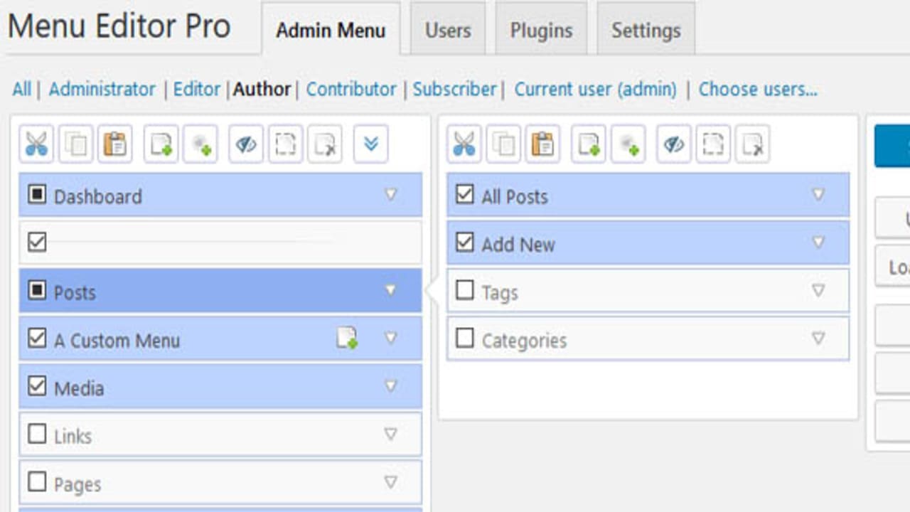The width and height of the screenshot is (910, 512).
Task: Click the Paste icon in left menu toolbar
Action: [114, 144]
